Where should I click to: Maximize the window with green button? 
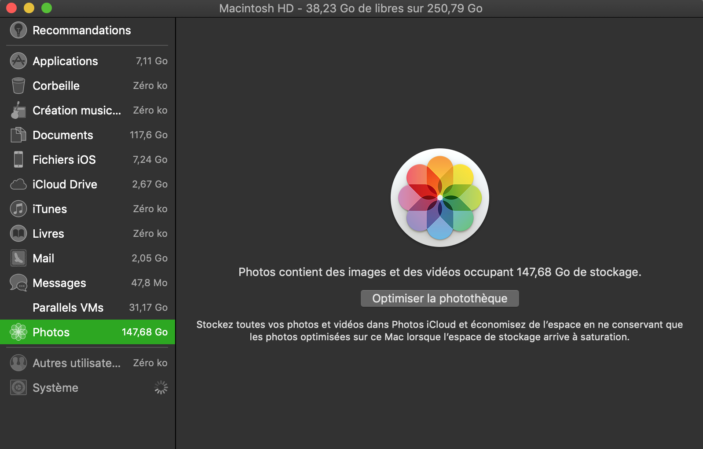(x=47, y=8)
